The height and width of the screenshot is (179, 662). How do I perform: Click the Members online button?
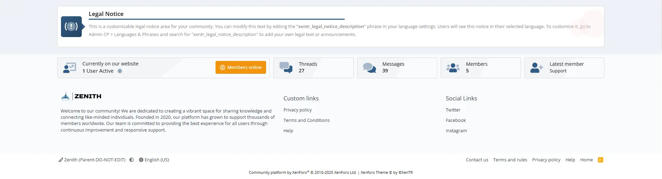(241, 68)
